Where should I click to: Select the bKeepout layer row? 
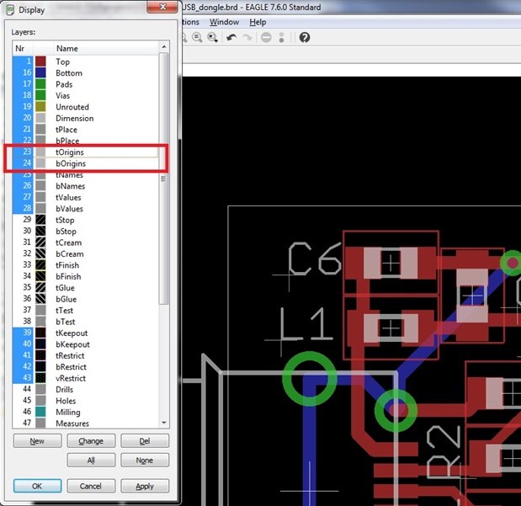pos(86,344)
